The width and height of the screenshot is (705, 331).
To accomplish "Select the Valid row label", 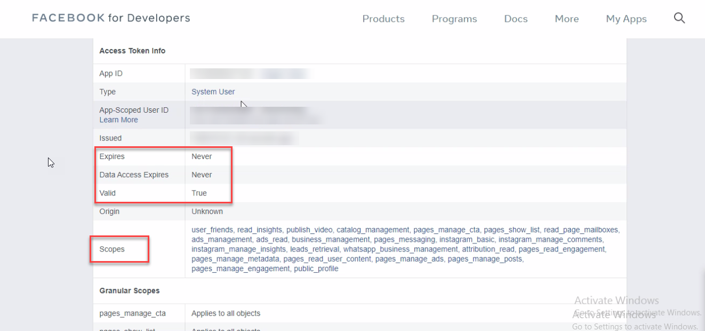I will tap(107, 193).
